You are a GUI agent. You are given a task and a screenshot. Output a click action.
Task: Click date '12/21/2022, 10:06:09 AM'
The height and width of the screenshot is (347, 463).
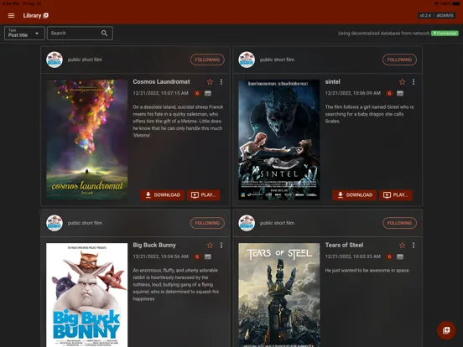click(x=352, y=93)
